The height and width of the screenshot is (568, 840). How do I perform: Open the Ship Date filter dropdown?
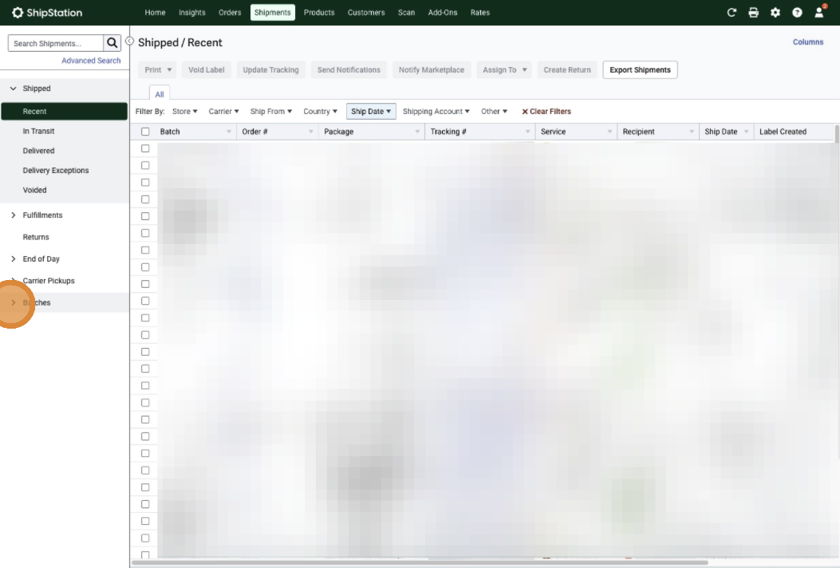tap(371, 112)
